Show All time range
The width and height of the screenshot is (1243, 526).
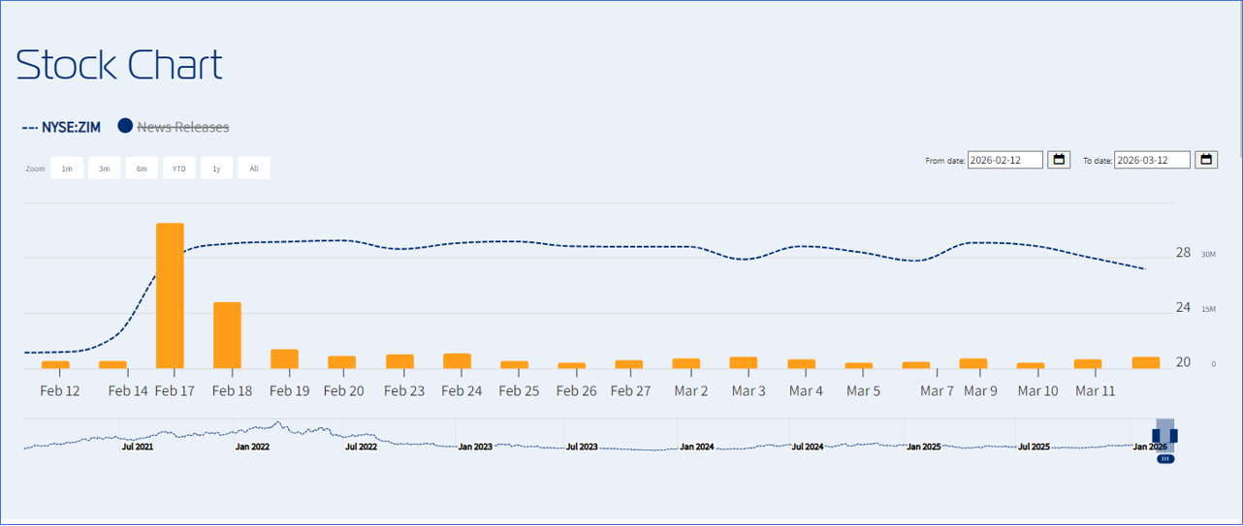click(x=254, y=169)
